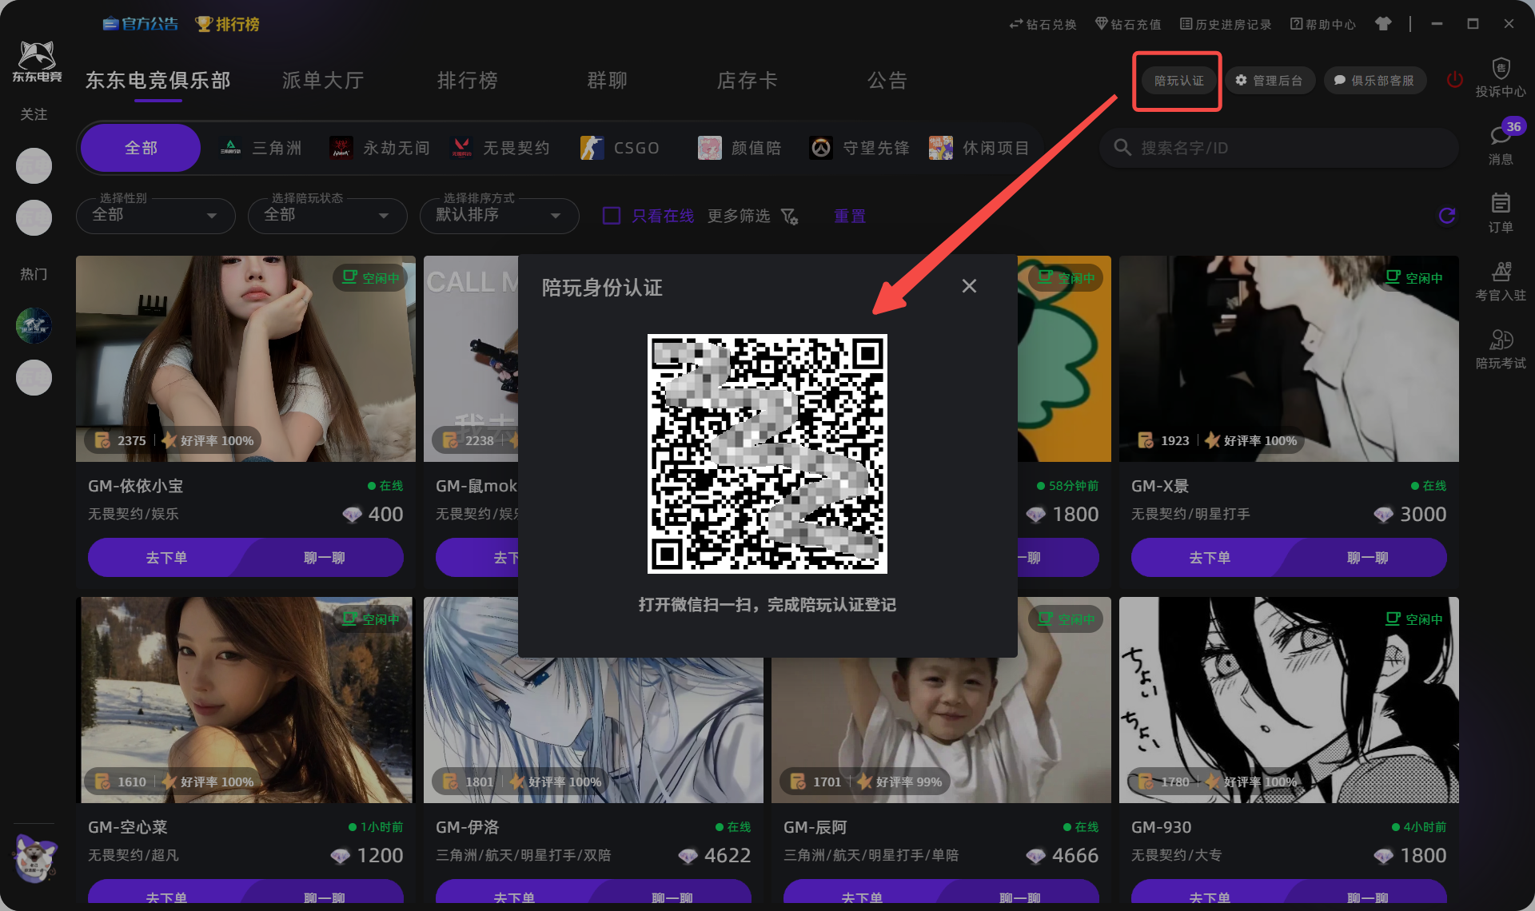The image size is (1535, 911).
Task: Switch to the 群聊 tab
Action: tap(608, 81)
